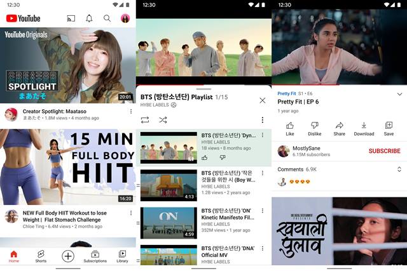Grab reorder handle of the Boy W... item
The height and width of the screenshot is (271, 407).
click(x=138, y=185)
